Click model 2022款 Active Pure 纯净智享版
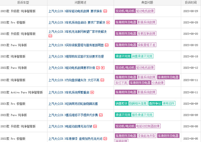 click(x=21, y=93)
